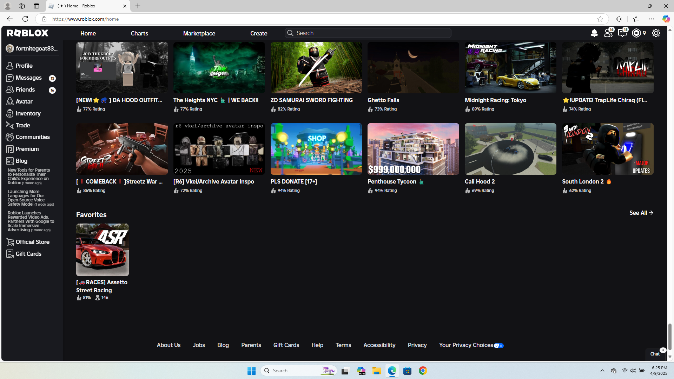Switch to the Charts tab
Viewport: 674px width, 379px height.
point(139,33)
